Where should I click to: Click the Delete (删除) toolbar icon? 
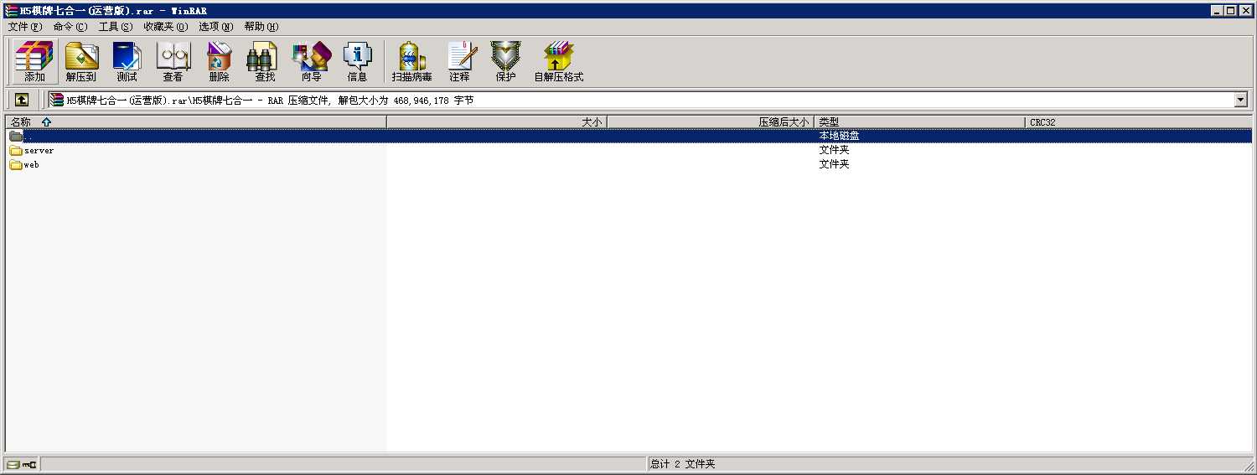[219, 62]
